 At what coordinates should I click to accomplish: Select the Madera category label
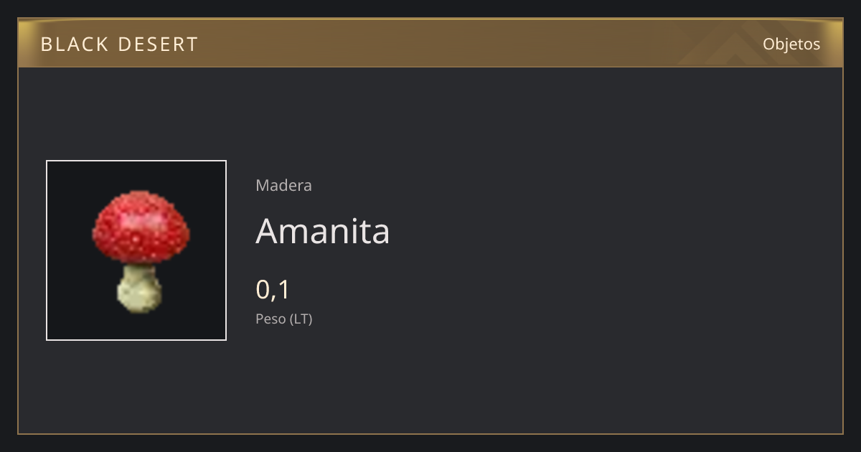click(283, 185)
